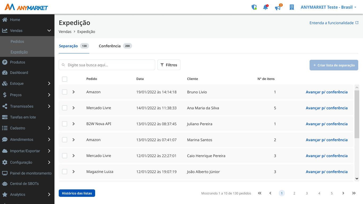
Task: Open Entenda a funcionalidade link
Action: click(334, 23)
